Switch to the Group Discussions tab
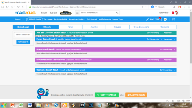This screenshot has width=192, height=108. coord(141,27)
